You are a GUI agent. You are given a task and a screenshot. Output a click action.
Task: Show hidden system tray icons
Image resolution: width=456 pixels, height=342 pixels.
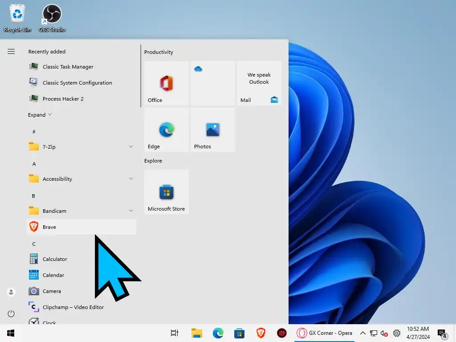point(362,333)
